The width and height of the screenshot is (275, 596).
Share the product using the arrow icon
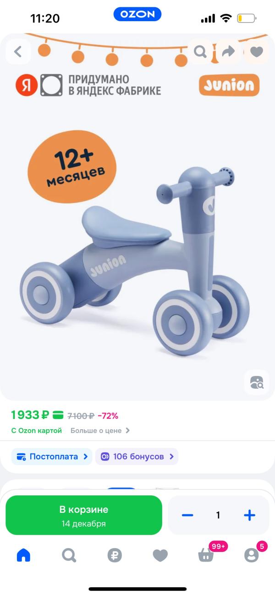[x=228, y=51]
